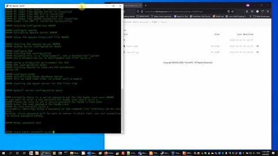This screenshot has height=156, width=278.
Task: Click the ENG language indicator in tray
Action: (x=258, y=153)
